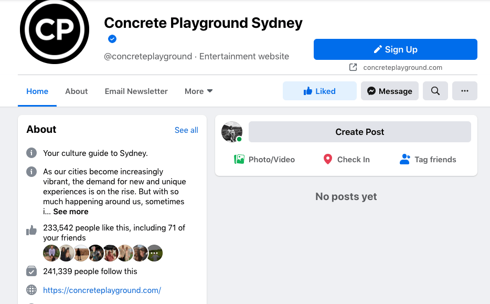Expand the More dropdown

tap(198, 91)
